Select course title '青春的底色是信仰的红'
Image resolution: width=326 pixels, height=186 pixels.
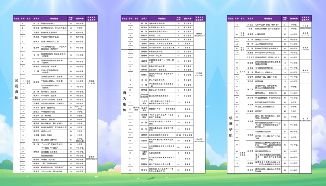(x=159, y=32)
